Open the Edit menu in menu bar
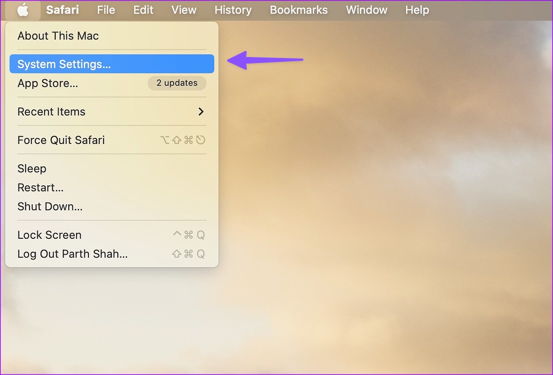The width and height of the screenshot is (553, 375). pos(143,10)
